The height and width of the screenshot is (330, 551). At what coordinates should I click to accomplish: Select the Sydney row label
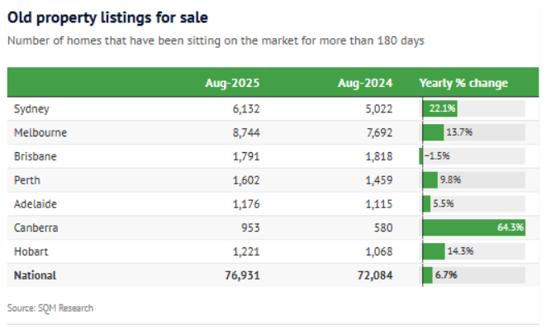point(31,109)
